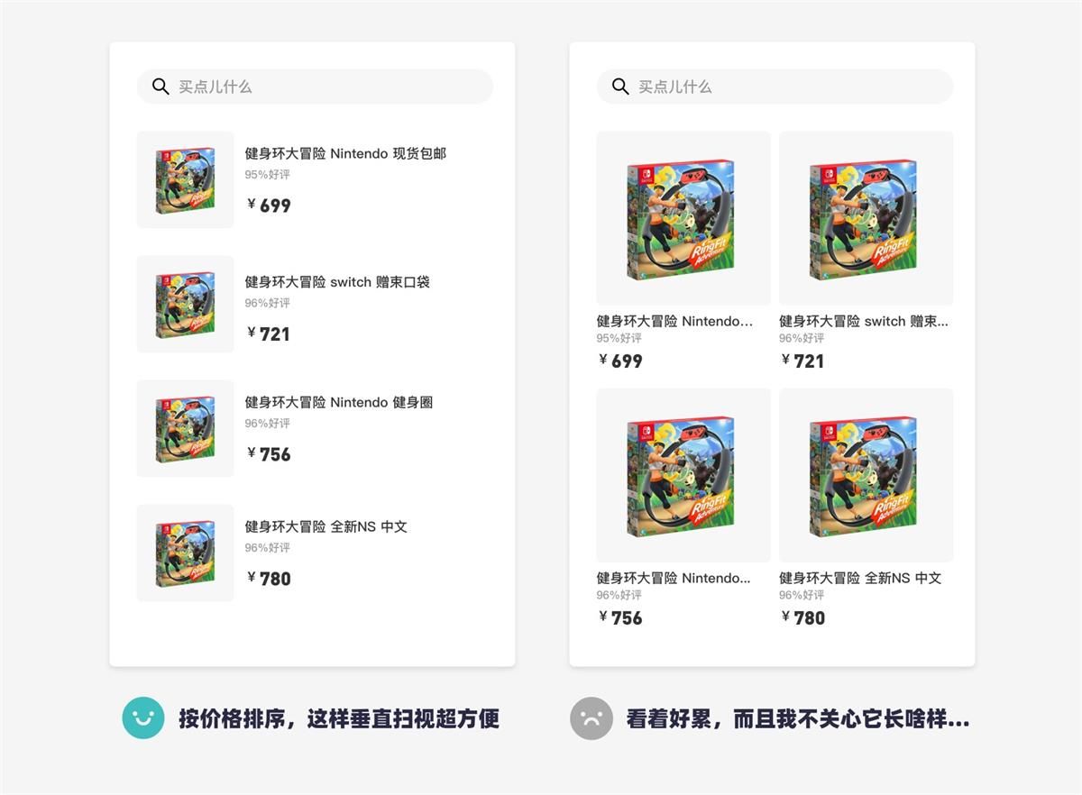1082x795 pixels.
Task: Click the grid title 健身环大冒险 全新NS 中文
Action: [860, 578]
